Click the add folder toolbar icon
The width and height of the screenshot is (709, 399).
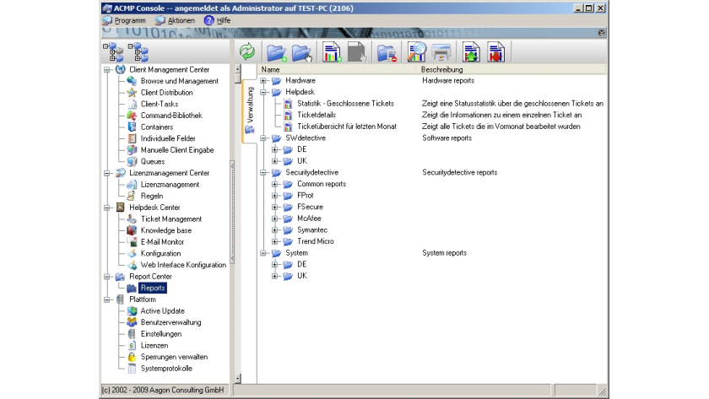click(276, 52)
